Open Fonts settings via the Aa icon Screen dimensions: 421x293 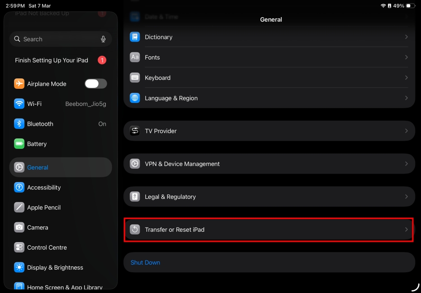coord(135,57)
